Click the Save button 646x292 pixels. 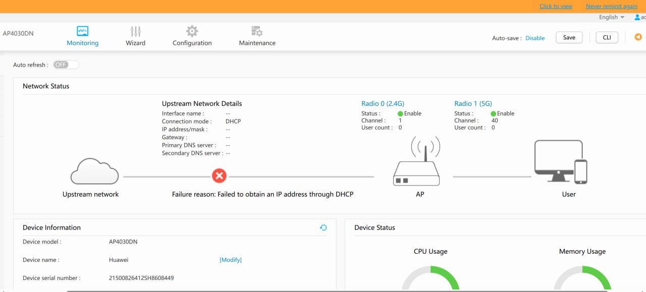569,37
